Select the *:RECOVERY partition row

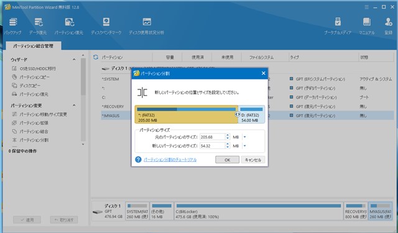point(247,106)
